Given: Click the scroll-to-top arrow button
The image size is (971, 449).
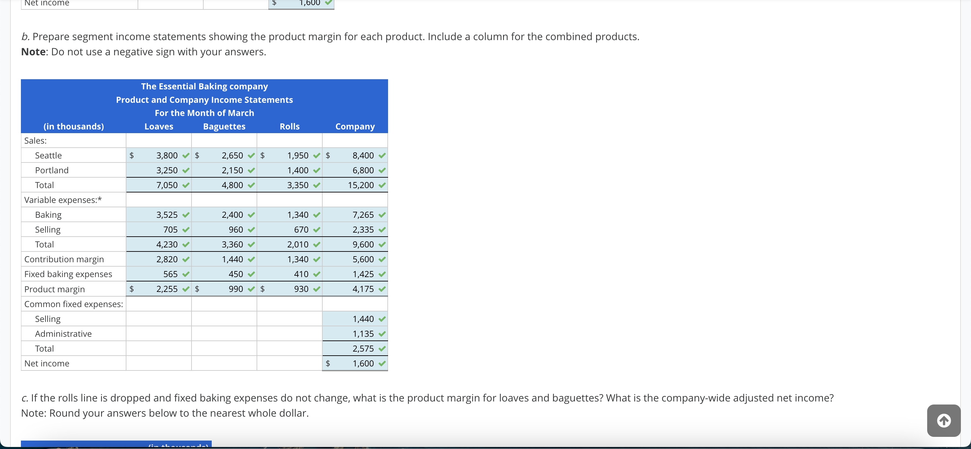Looking at the screenshot, I should [x=944, y=420].
